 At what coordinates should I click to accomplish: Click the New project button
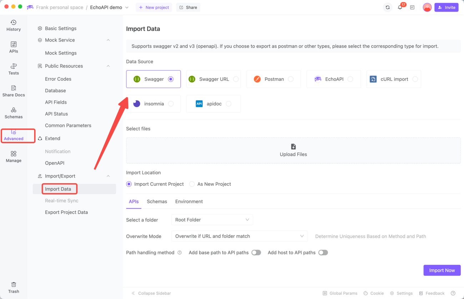coord(154,8)
